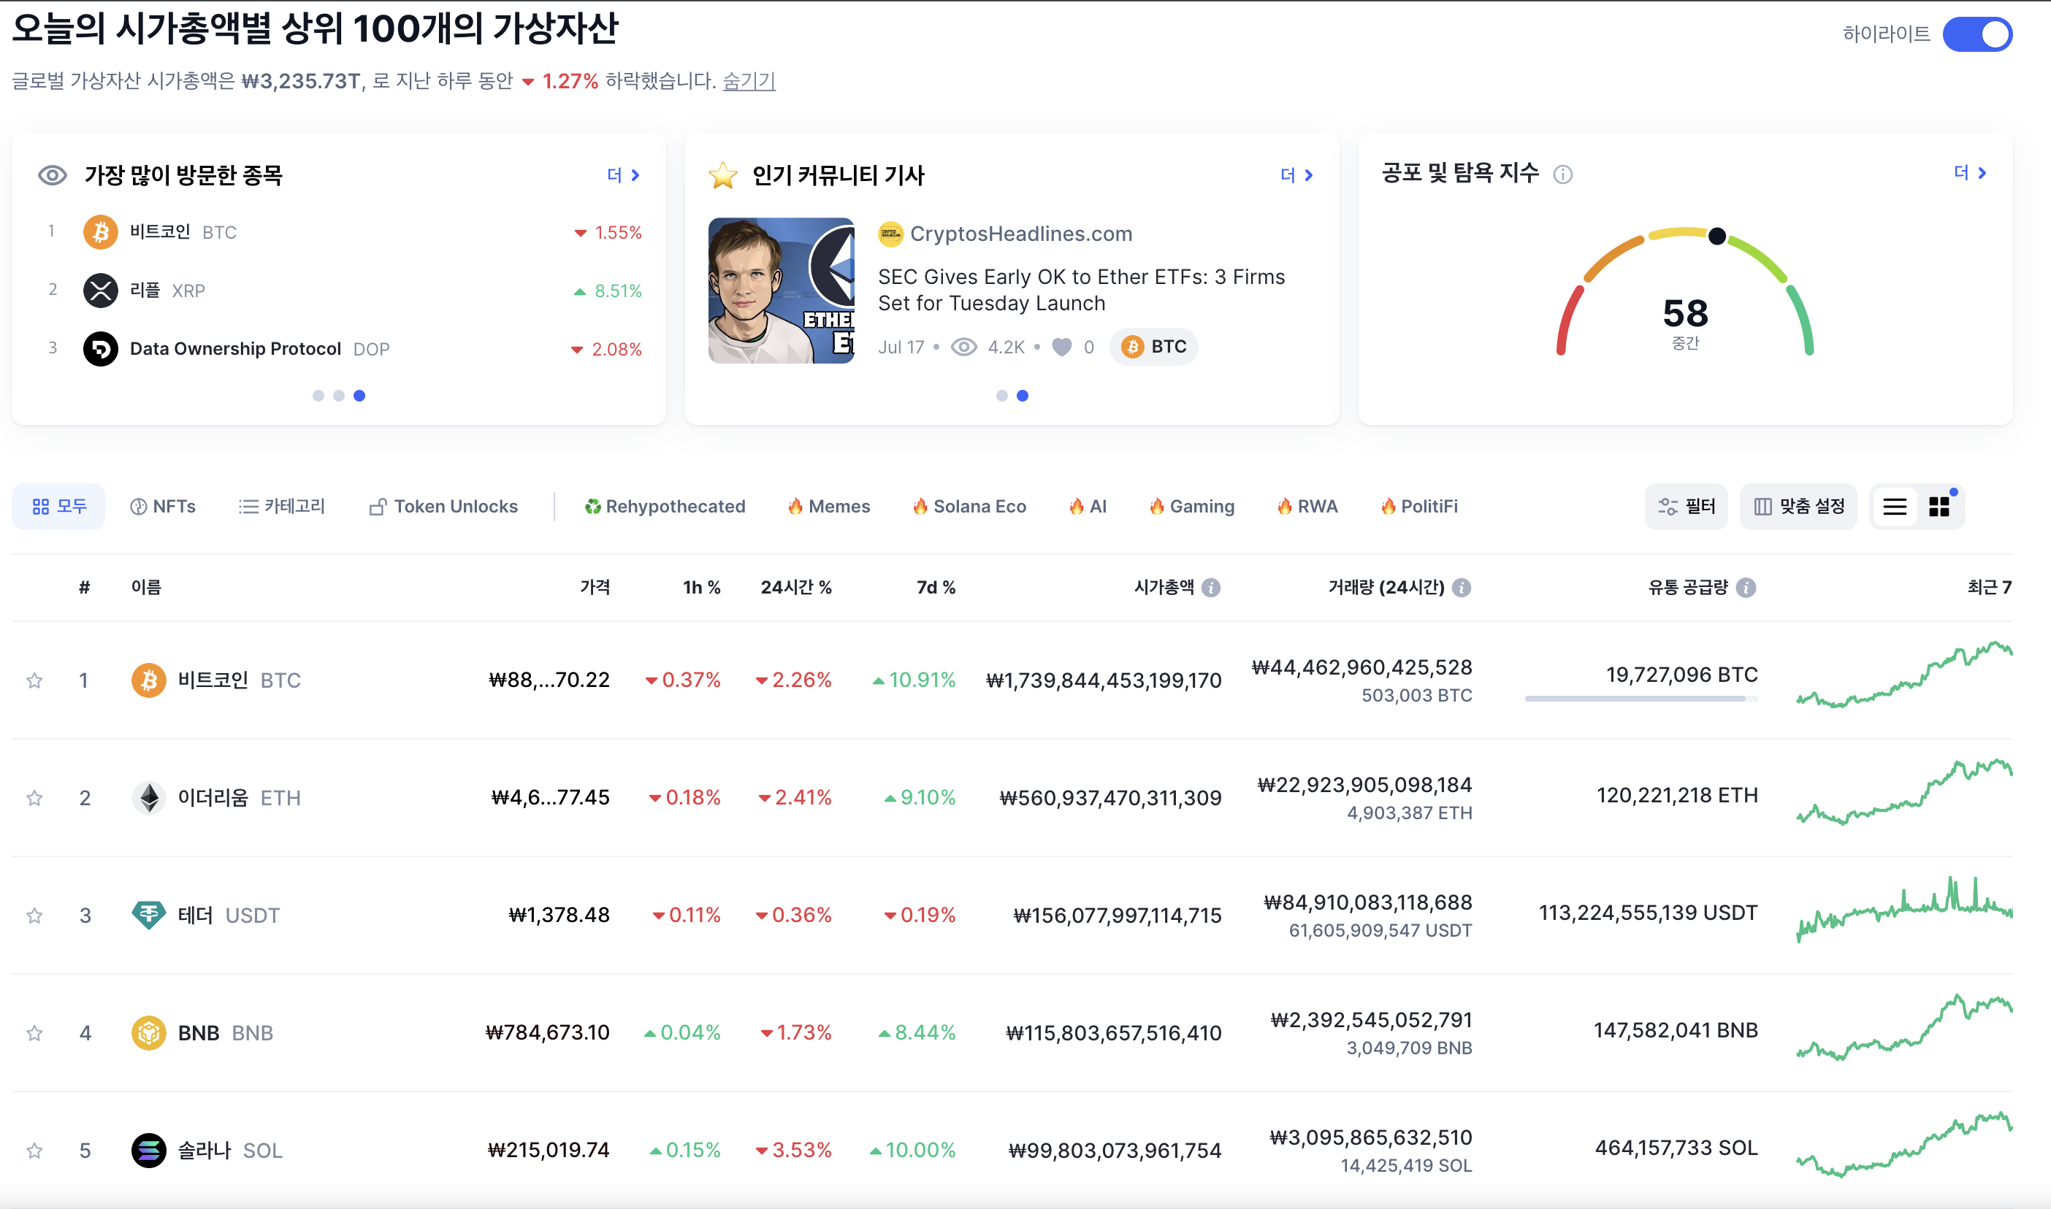Toggle watchlist star for BNB row

(x=34, y=1033)
